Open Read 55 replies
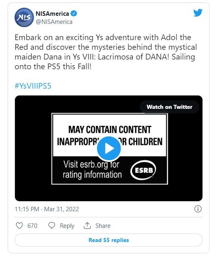This screenshot has width=217, height=257. point(109,240)
